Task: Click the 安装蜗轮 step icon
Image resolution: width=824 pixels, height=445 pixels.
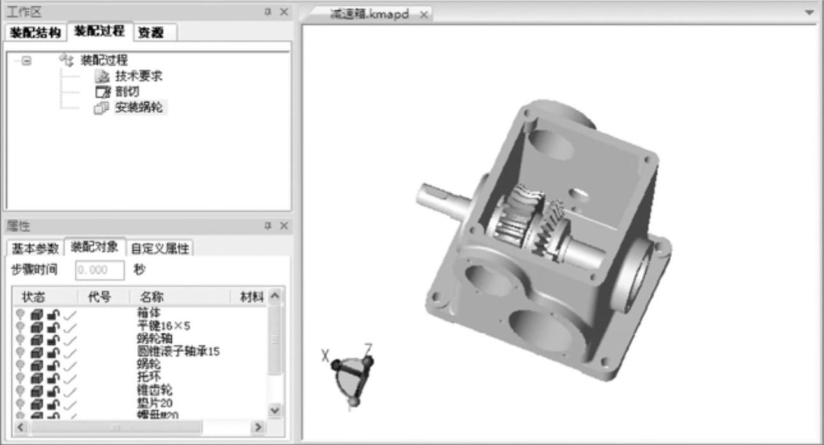Action: pyautogui.click(x=102, y=108)
